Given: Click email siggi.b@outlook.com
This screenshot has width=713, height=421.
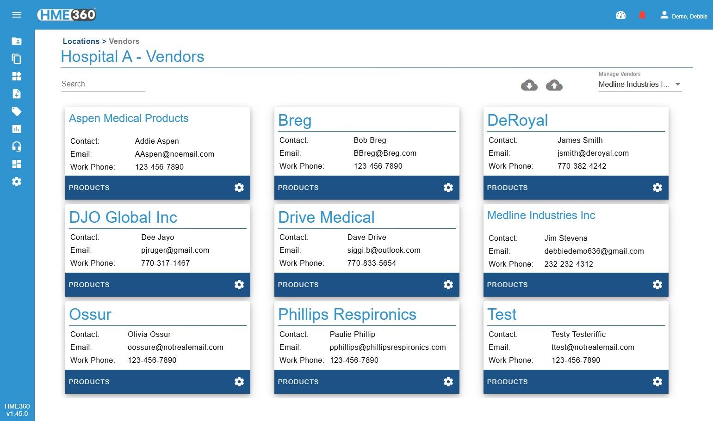Looking at the screenshot, I should pos(384,250).
